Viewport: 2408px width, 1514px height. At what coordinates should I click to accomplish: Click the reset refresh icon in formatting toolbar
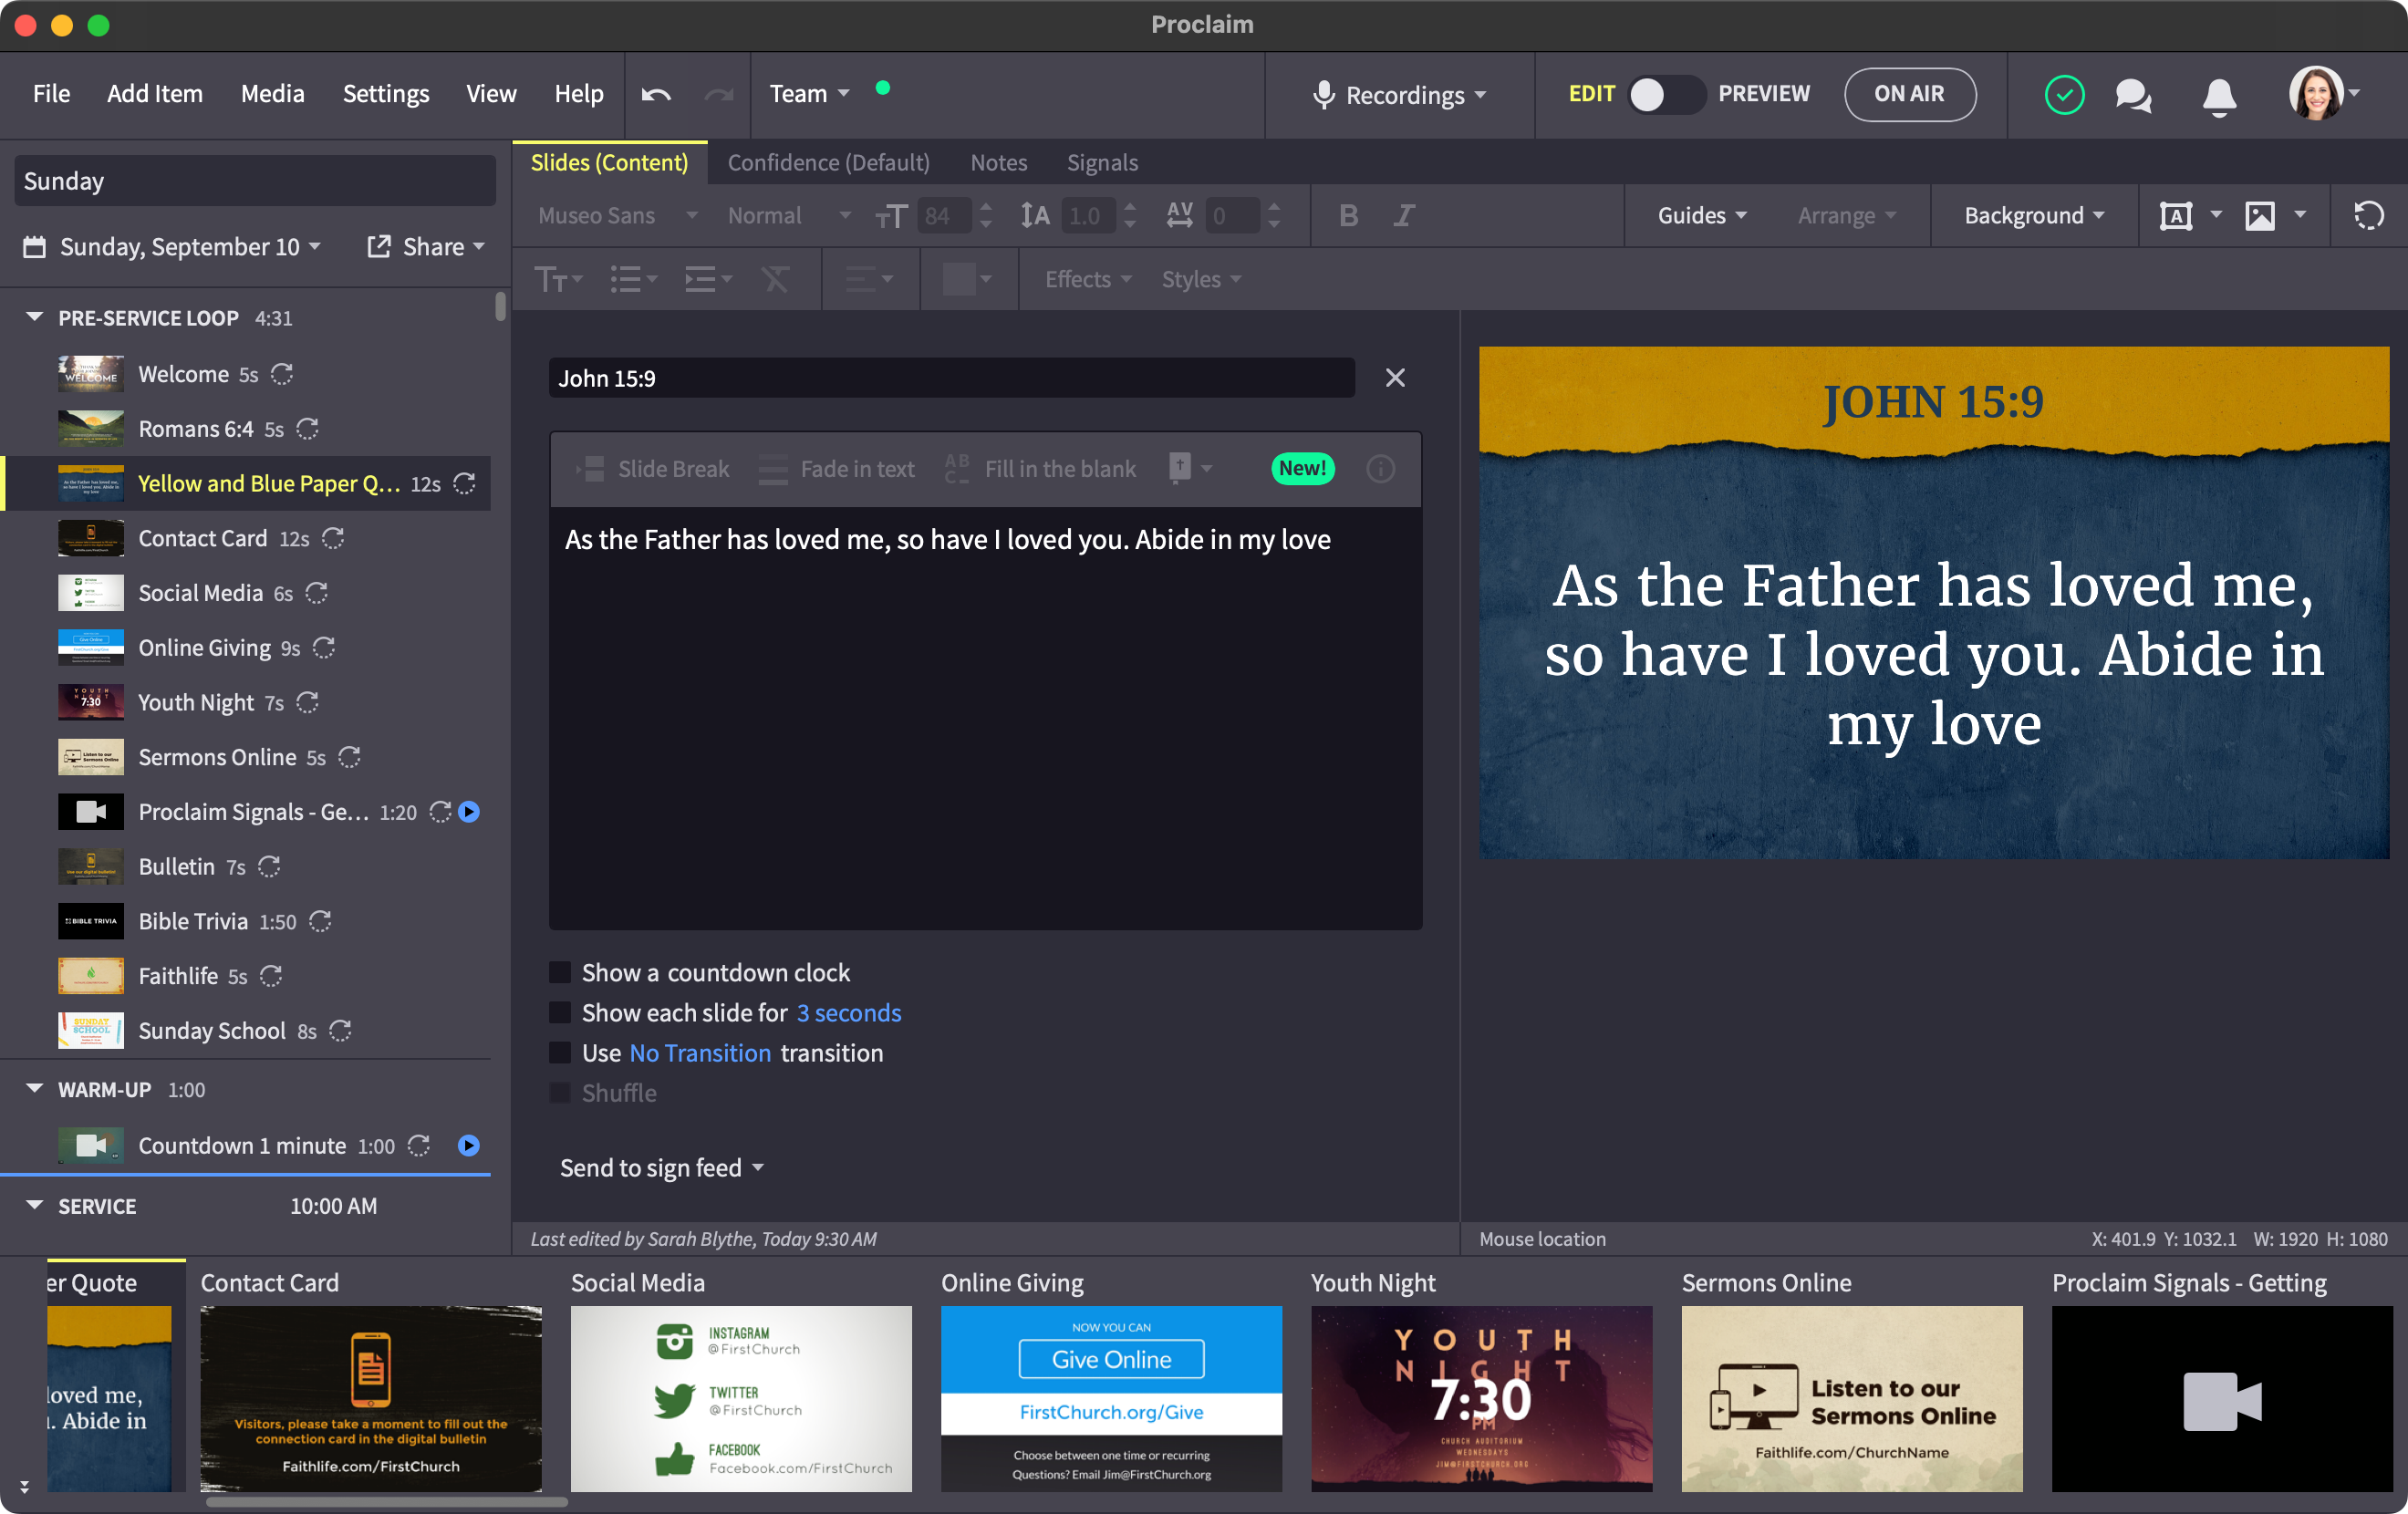click(2368, 215)
